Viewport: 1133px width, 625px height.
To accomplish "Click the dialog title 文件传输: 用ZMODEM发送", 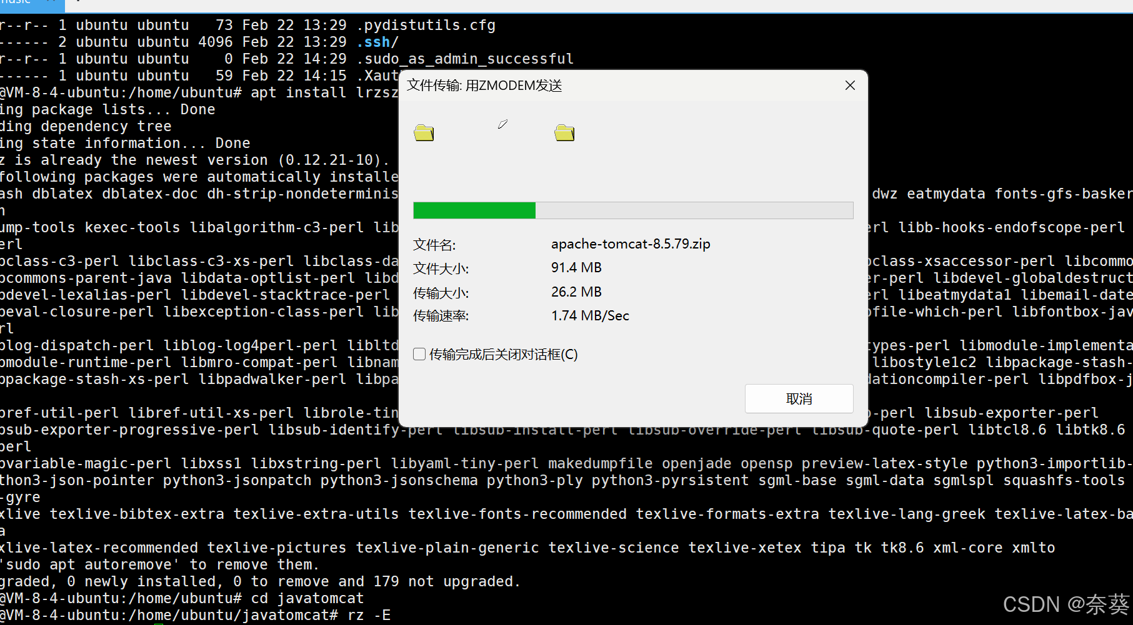I will coord(484,86).
